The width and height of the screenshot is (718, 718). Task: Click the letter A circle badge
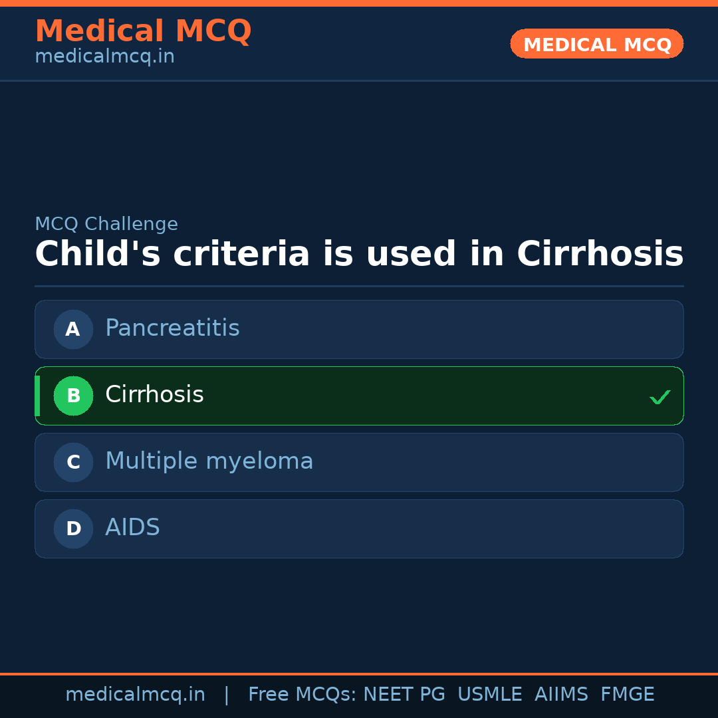coord(73,329)
